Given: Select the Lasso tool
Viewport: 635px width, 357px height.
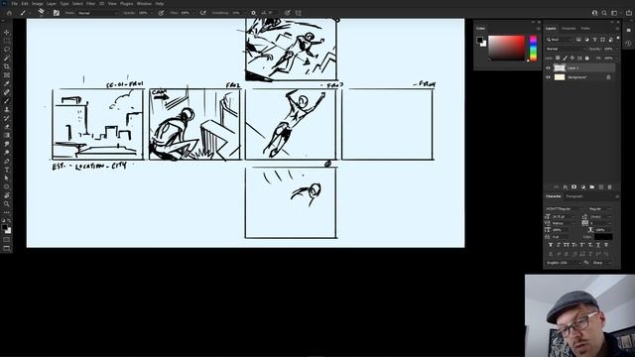Looking at the screenshot, I should pos(7,49).
